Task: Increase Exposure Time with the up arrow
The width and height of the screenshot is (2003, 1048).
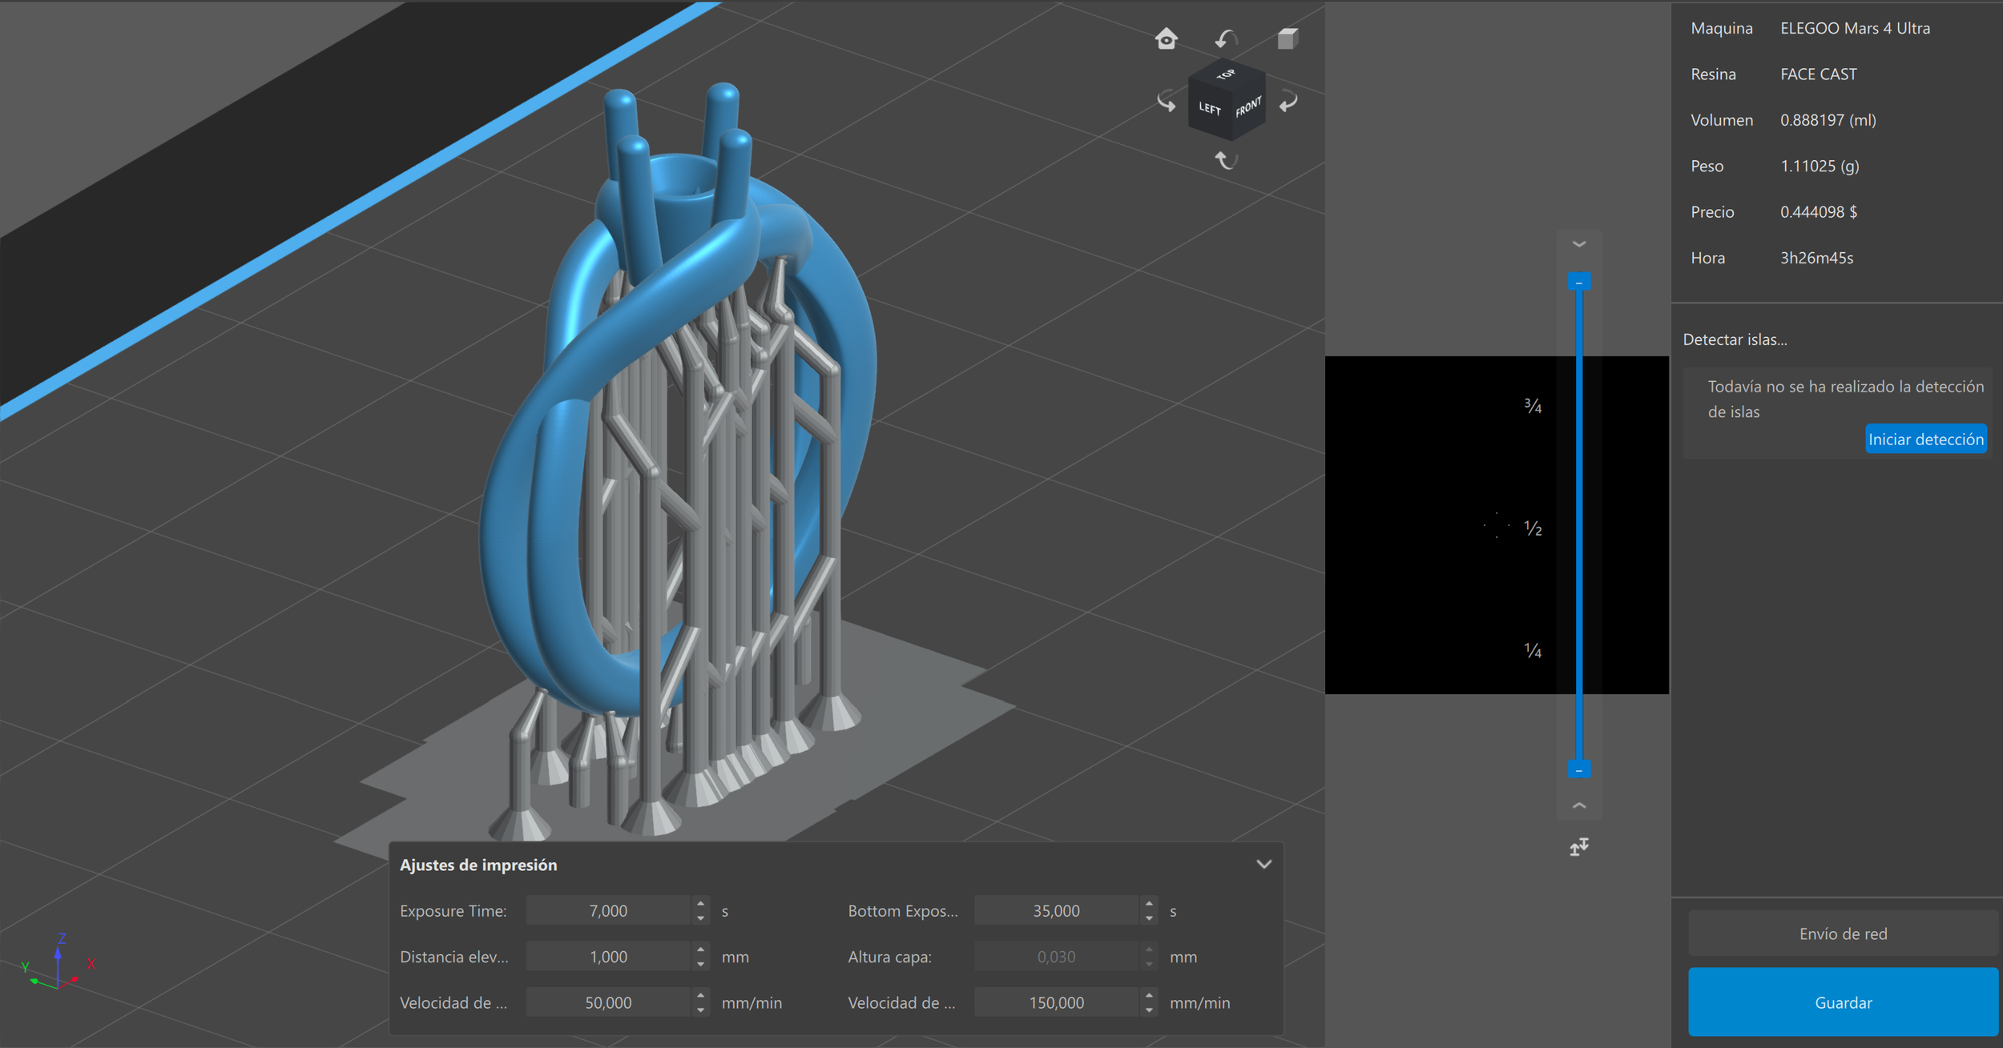Action: [x=701, y=904]
